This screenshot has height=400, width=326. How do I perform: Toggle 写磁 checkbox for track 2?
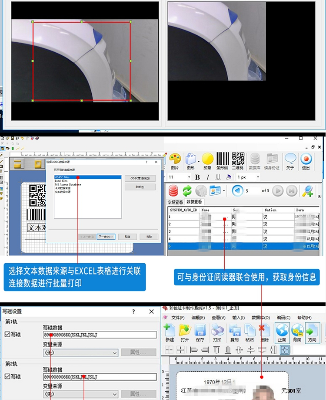[x=7, y=376]
